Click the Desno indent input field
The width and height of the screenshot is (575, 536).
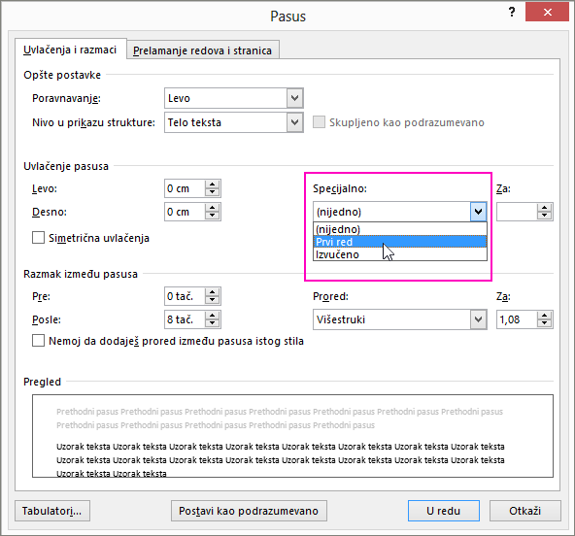click(x=185, y=212)
